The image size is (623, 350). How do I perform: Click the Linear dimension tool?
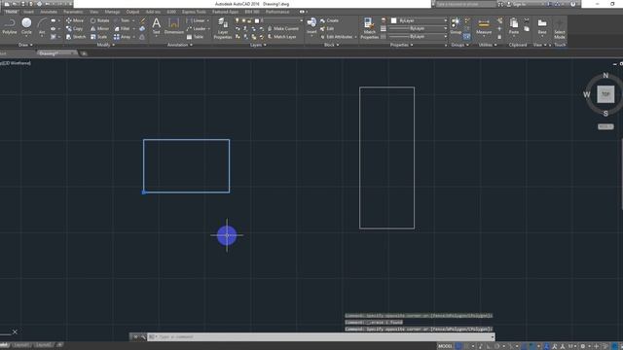tap(196, 20)
